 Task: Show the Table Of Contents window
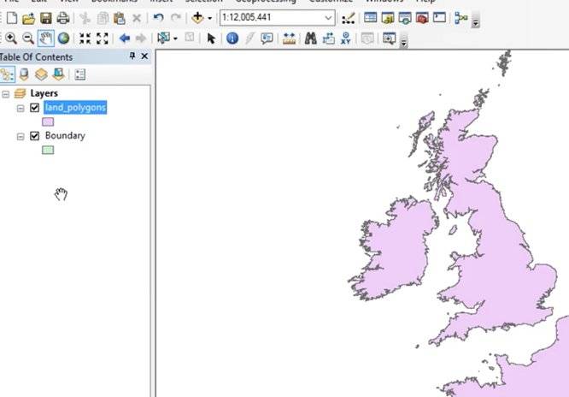click(x=370, y=17)
